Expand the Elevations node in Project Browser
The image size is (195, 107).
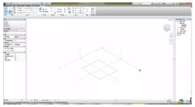[178, 31]
